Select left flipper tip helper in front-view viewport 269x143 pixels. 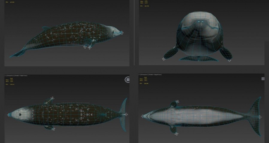point(163,59)
